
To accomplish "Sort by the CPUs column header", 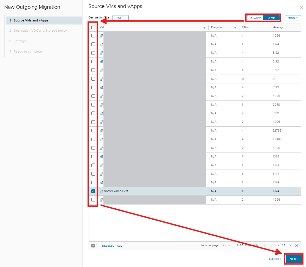I will click(x=245, y=27).
